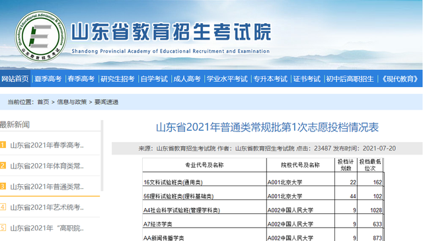Viewport: 423px width, 241px height.
Task: Click A001北京大学 in the 16文科试验班类 row
Action: pos(285,182)
